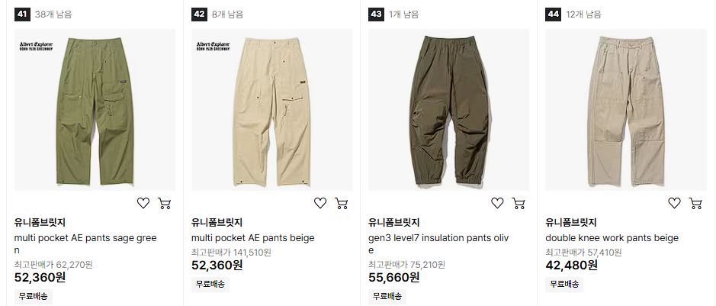The image size is (716, 306).
Task: Add gen3 level7 insulation pants to cart
Action: pos(519,203)
